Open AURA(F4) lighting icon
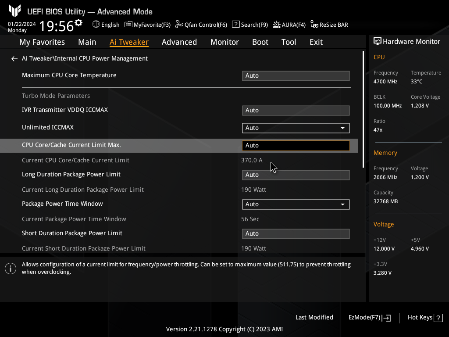This screenshot has width=449, height=337. [277, 25]
